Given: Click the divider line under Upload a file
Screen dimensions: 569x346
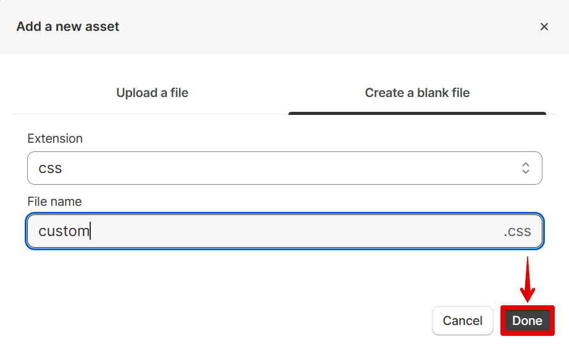Looking at the screenshot, I should coord(152,114).
